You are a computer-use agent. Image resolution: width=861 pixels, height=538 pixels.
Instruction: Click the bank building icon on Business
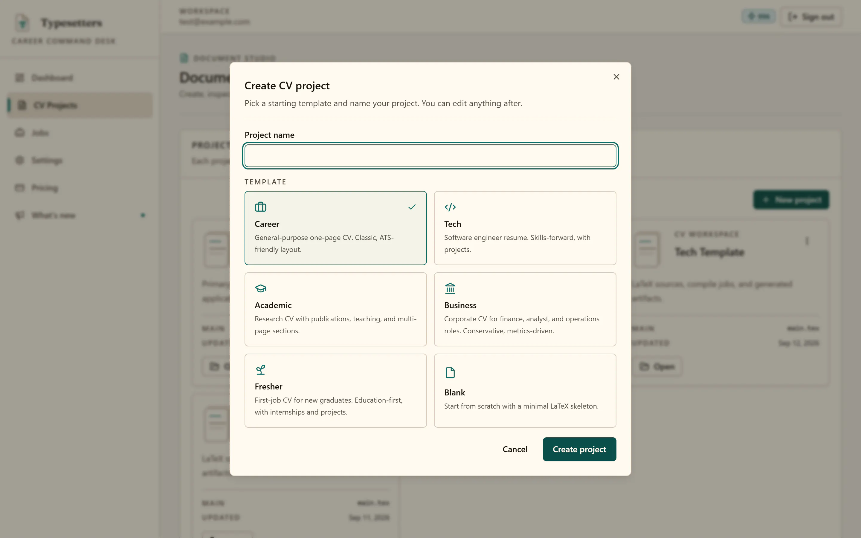pos(450,288)
